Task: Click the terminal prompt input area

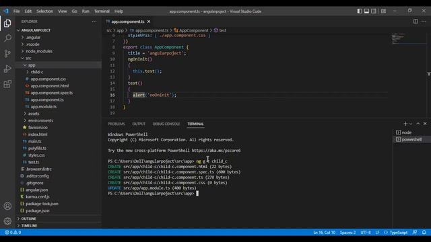Action: 197,194
